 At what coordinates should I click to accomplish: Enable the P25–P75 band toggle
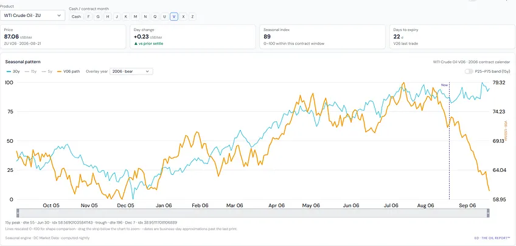tap(469, 71)
